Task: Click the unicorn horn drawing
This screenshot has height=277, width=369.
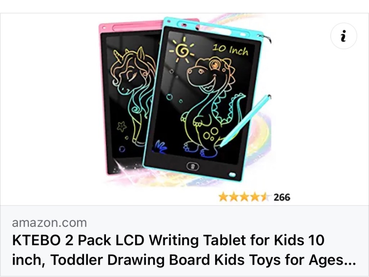Action: pos(117,56)
